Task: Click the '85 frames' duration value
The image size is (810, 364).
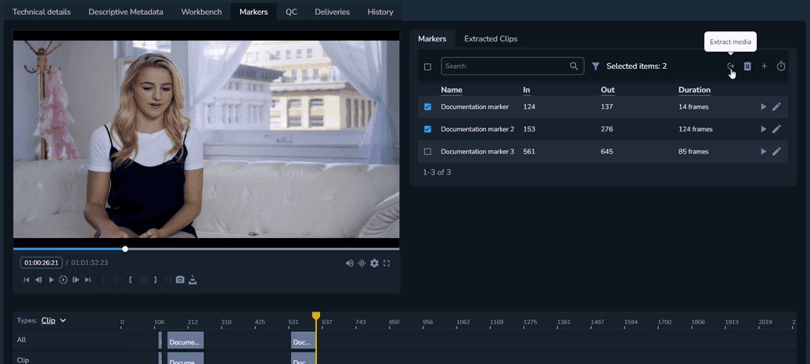Action: (693, 152)
